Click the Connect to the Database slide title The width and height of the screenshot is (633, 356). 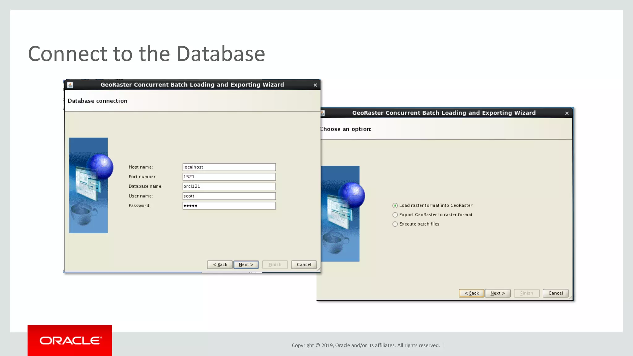point(147,53)
